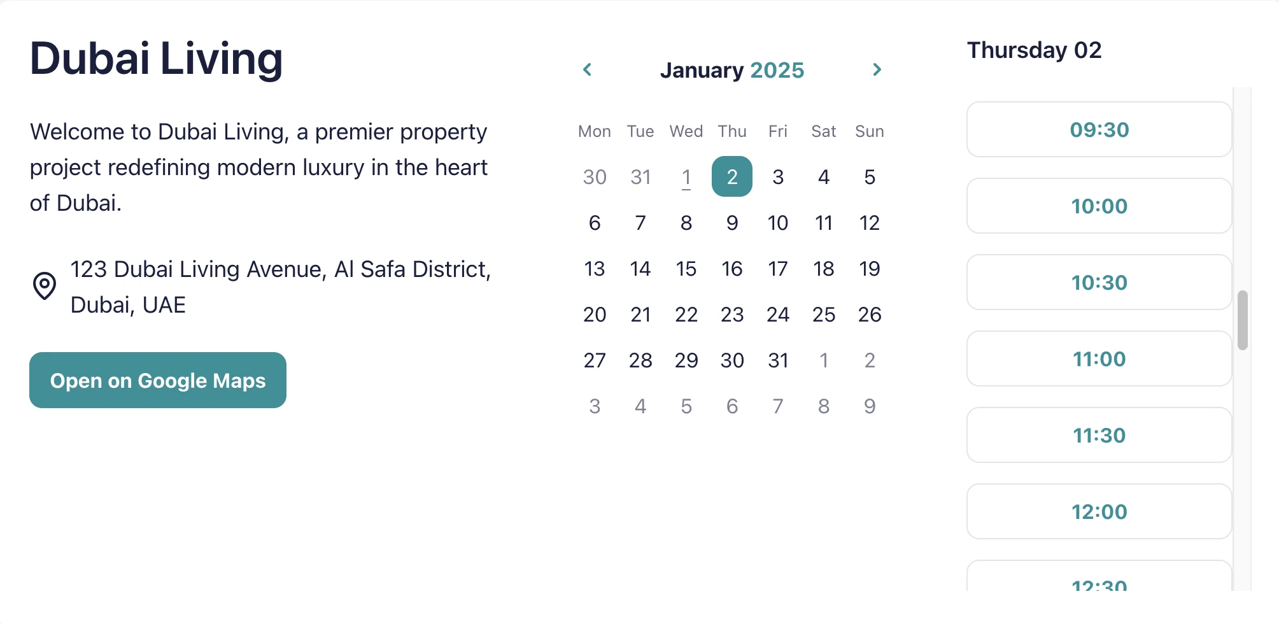Viewport: 1279px width, 624px height.
Task: Choose the 10:00 time slot
Action: 1099,206
